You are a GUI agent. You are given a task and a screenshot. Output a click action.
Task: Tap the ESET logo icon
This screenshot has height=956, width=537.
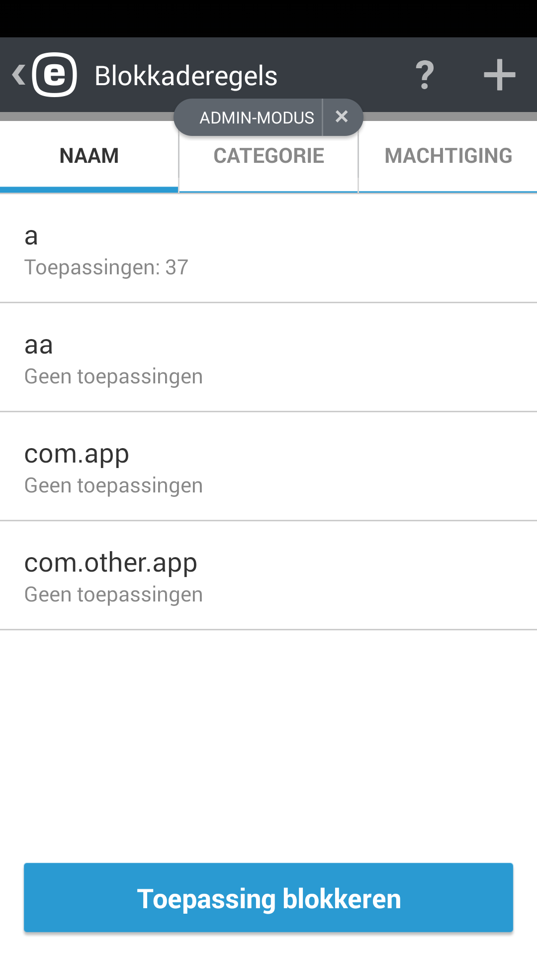[55, 75]
